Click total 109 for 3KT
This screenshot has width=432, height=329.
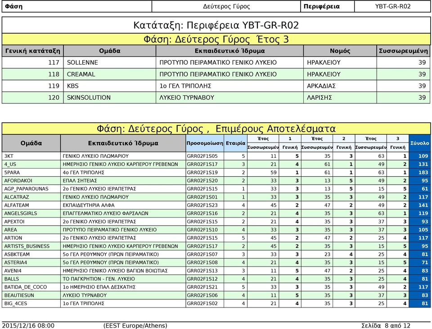423,156
